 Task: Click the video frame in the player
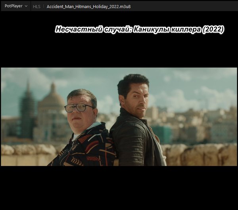click(119, 116)
